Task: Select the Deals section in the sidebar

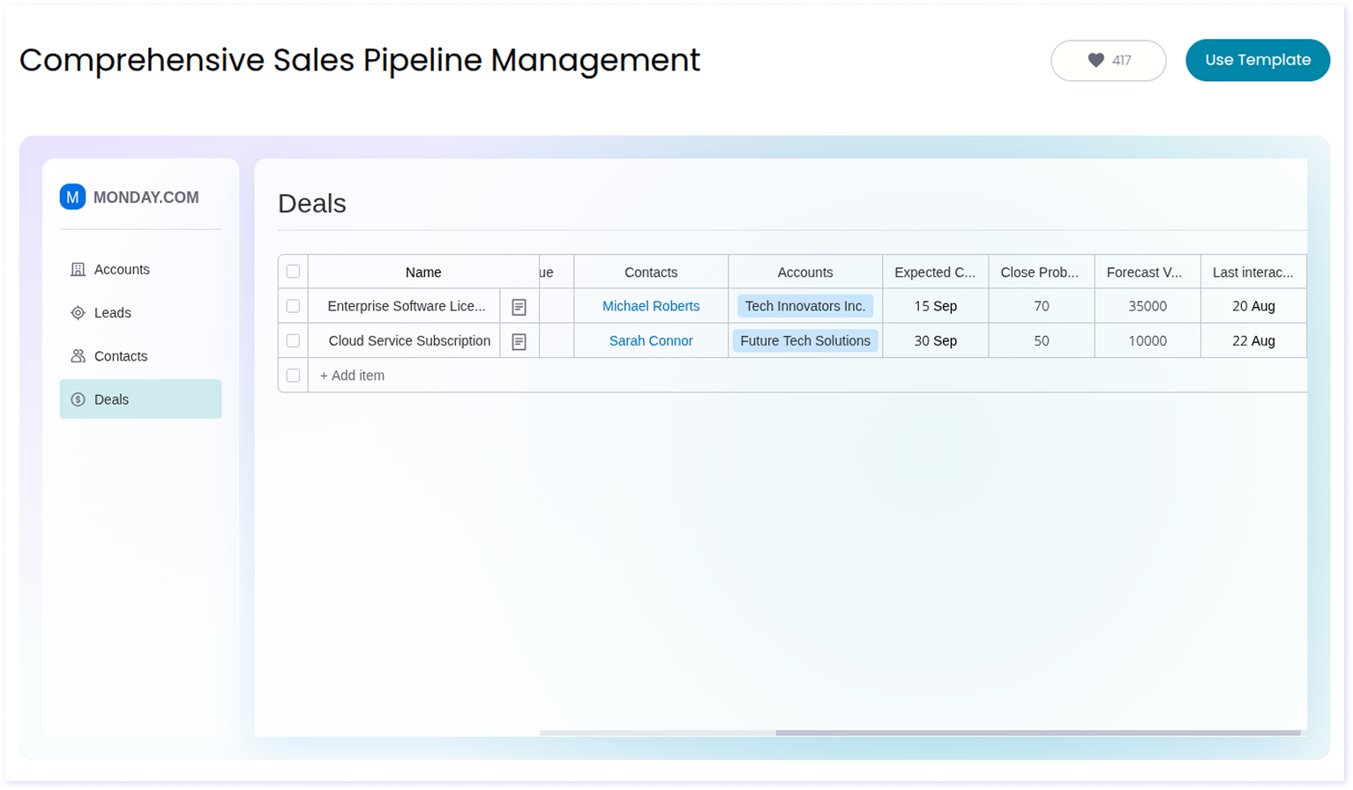Action: (x=140, y=399)
